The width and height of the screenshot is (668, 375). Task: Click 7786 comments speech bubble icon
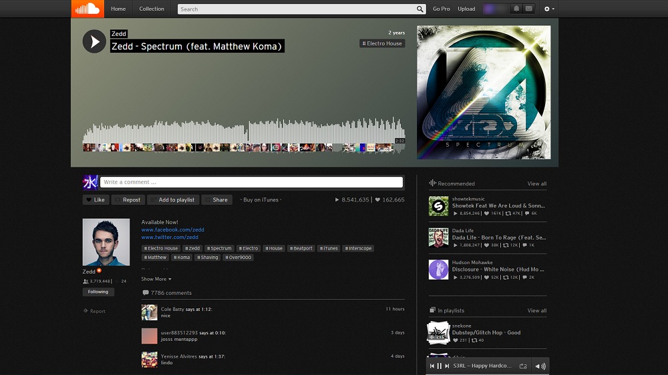point(146,293)
